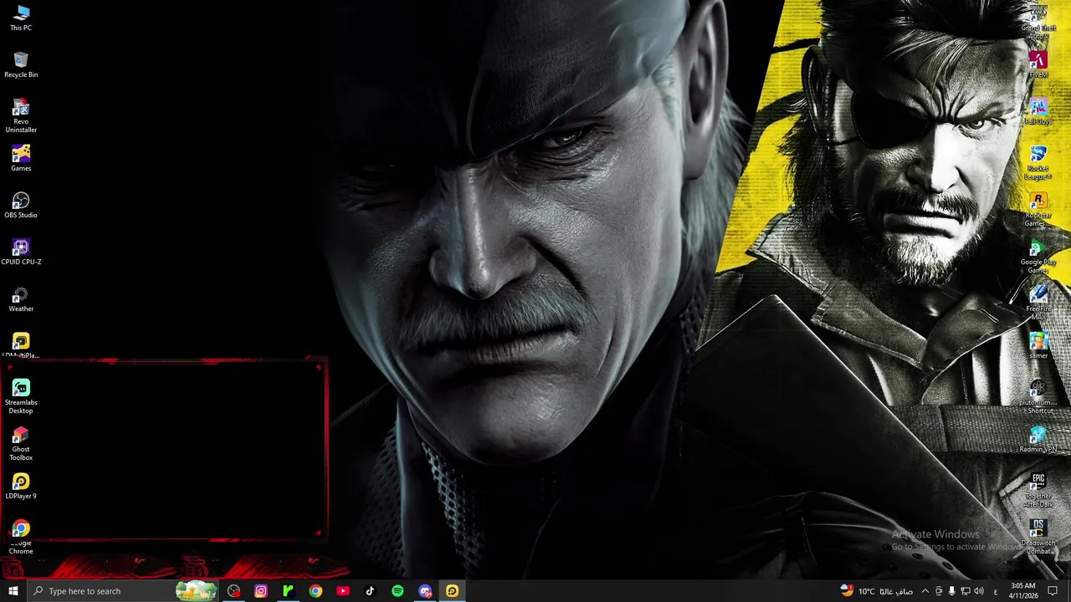The image size is (1071, 602).
Task: Open the weather widget showing 10°C
Action: click(x=877, y=591)
